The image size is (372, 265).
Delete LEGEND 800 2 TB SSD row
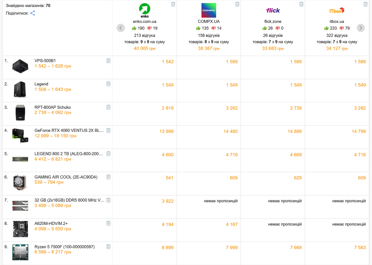click(108, 154)
